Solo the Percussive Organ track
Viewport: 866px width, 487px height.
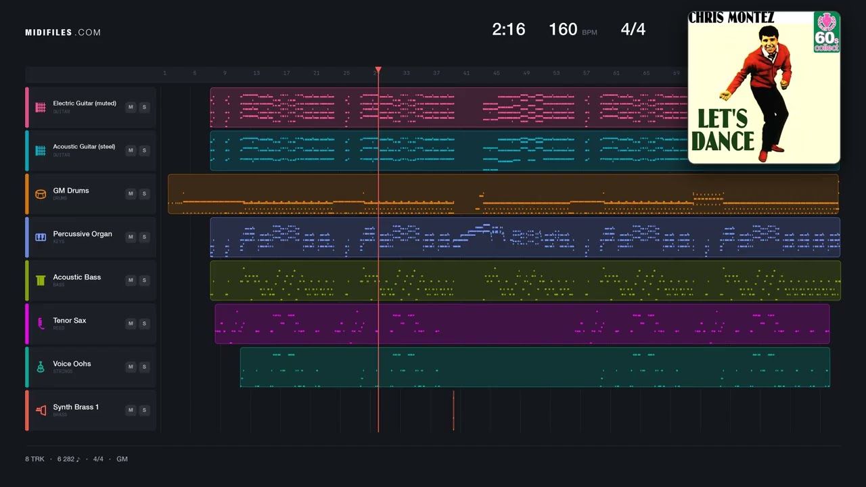144,237
